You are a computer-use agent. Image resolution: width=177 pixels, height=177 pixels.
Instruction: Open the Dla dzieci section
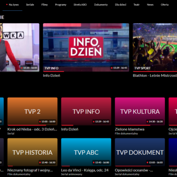121,5
